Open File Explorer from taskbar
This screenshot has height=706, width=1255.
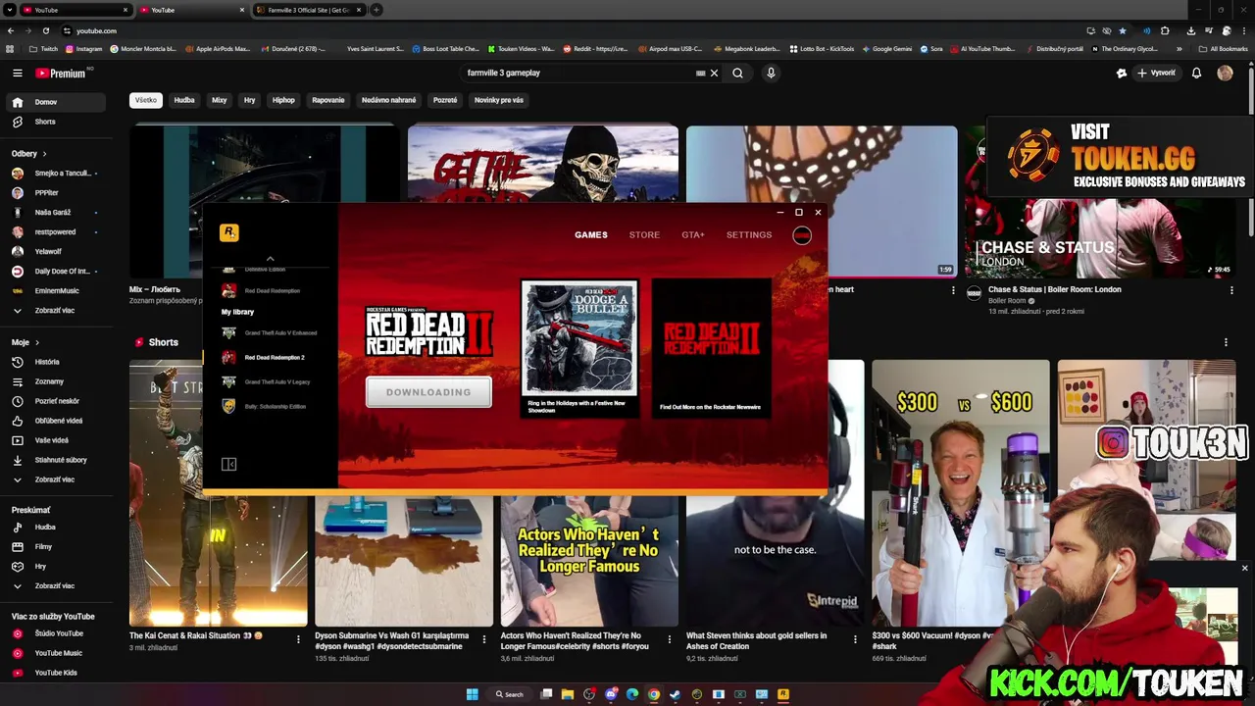pos(568,694)
